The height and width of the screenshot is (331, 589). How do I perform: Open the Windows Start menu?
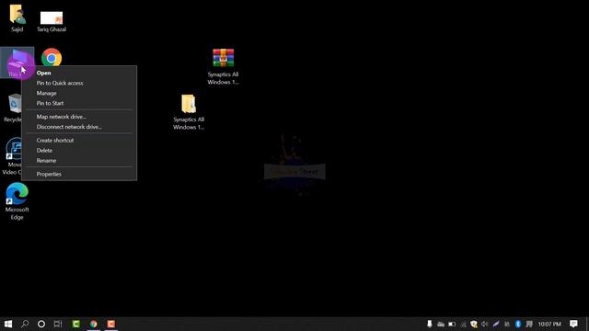click(x=8, y=324)
